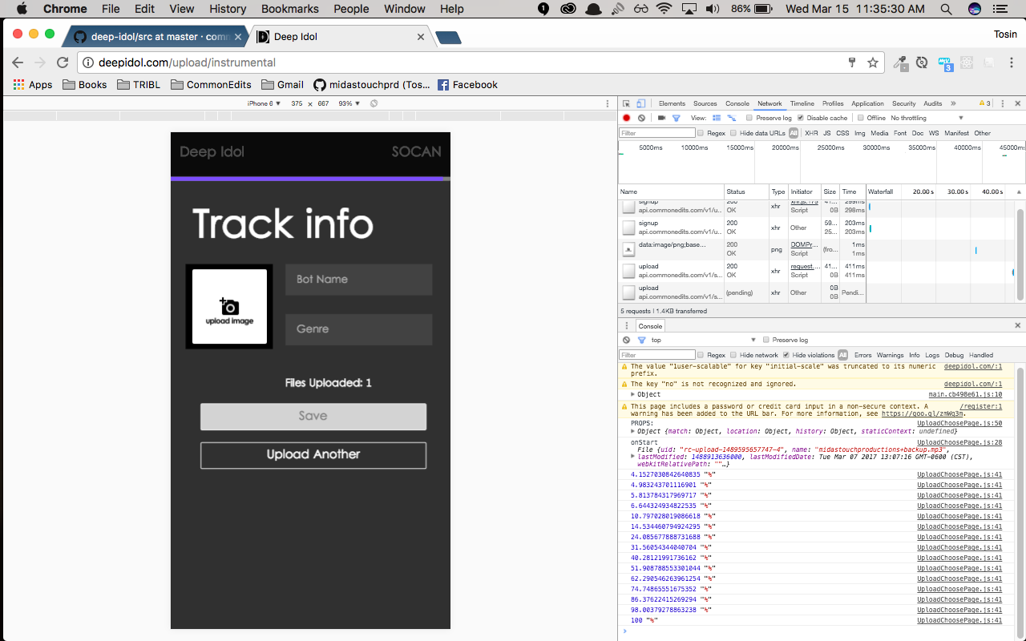Screen dimensions: 1026x641
Task: Click the Bot Name input field
Action: tap(358, 280)
